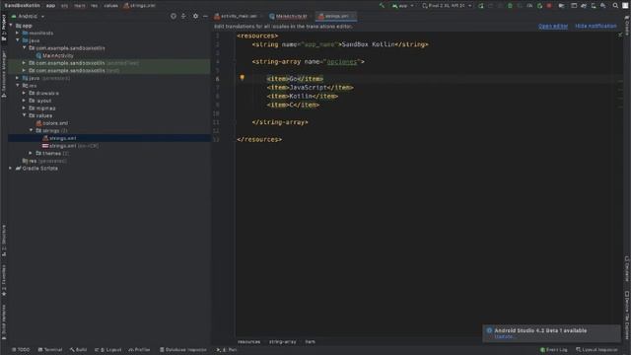Image resolution: width=631 pixels, height=355 pixels.
Task: Collapse the app module node
Action: pyautogui.click(x=11, y=26)
